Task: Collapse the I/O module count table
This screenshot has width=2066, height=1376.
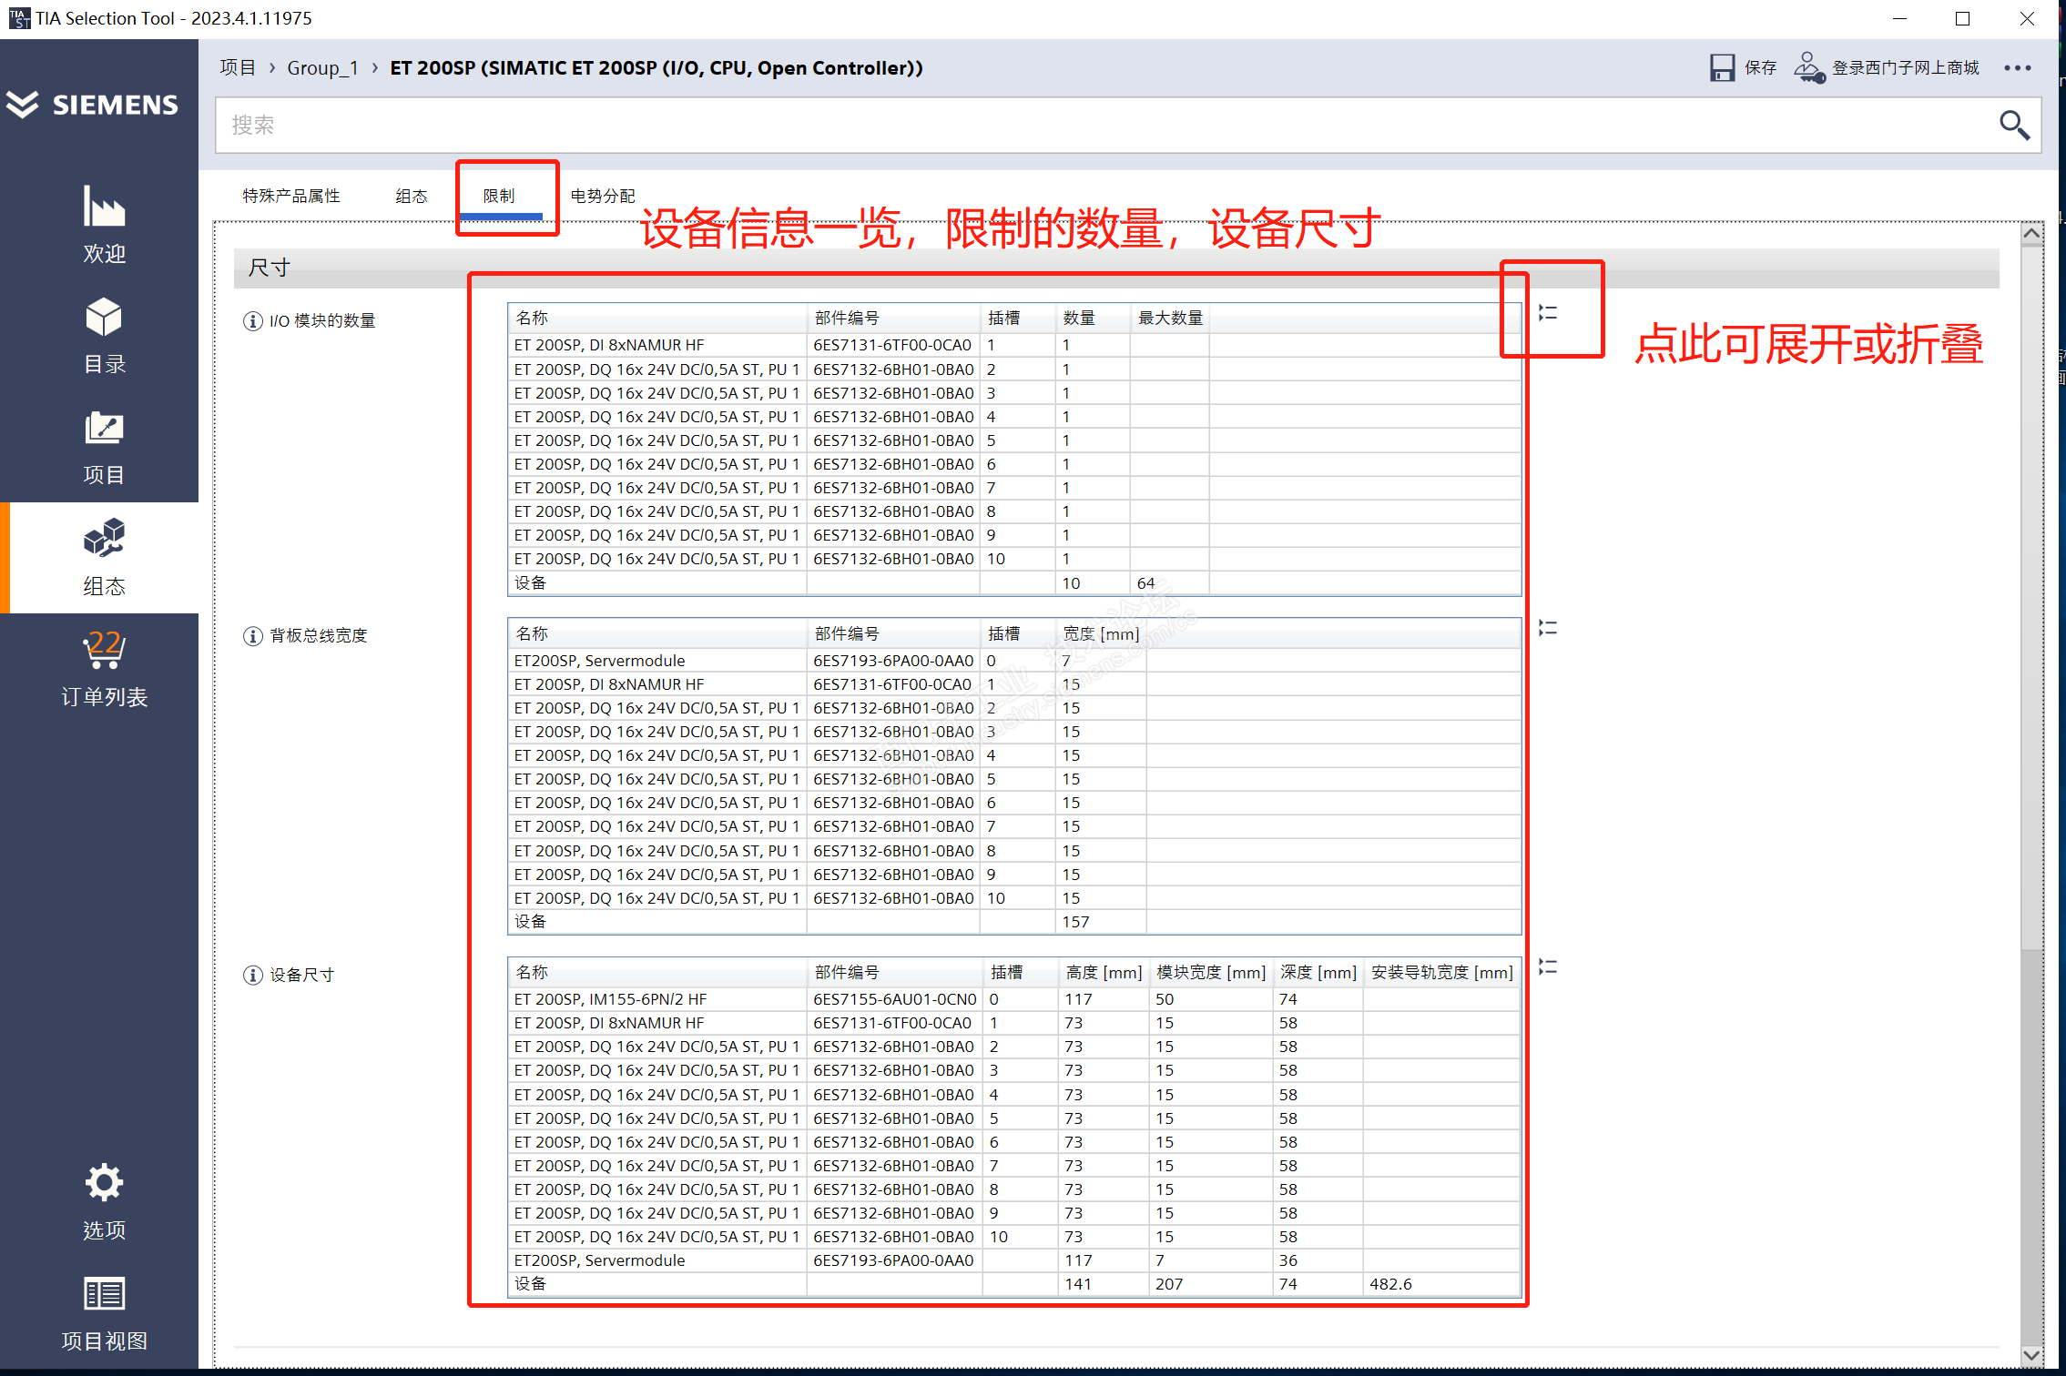Action: 1548,313
